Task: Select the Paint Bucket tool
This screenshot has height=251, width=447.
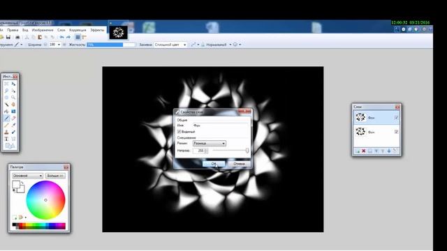Action: (6, 112)
